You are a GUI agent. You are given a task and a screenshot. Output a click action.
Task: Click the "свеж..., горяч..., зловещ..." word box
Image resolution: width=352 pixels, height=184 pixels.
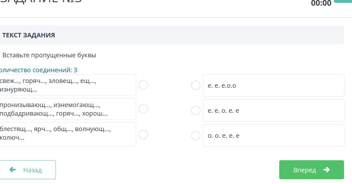point(67,85)
